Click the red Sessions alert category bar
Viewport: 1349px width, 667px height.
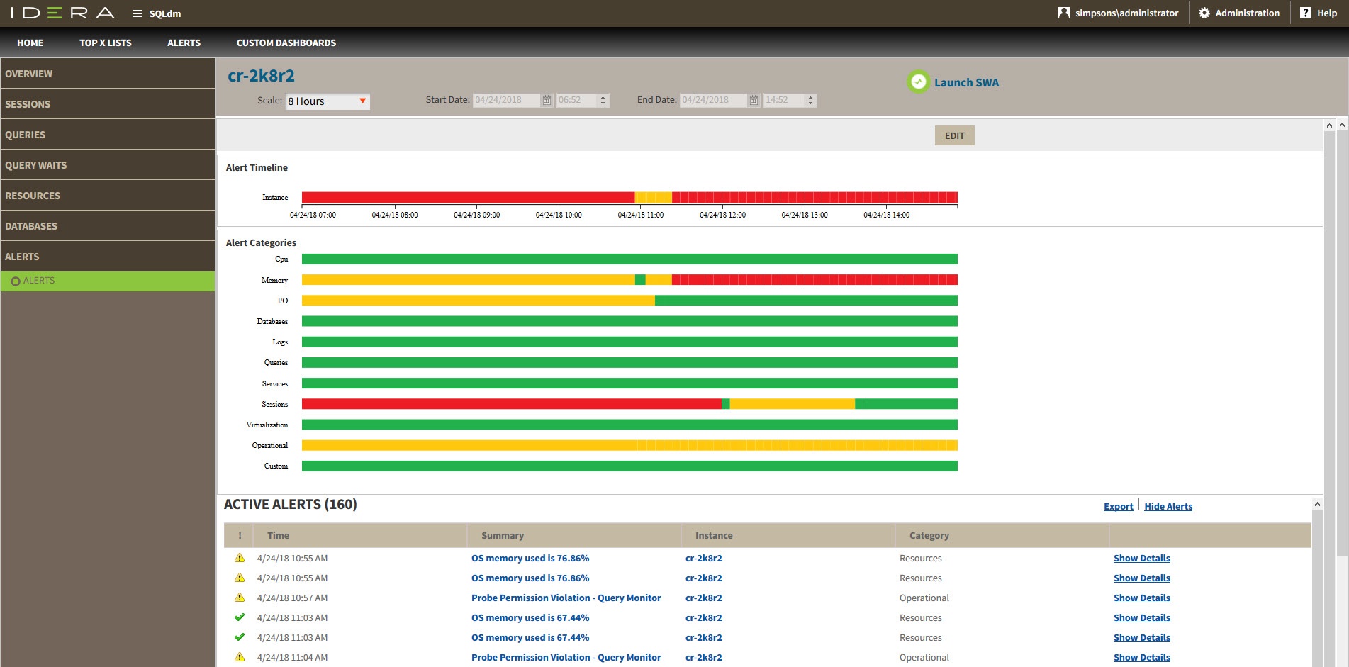(x=510, y=404)
